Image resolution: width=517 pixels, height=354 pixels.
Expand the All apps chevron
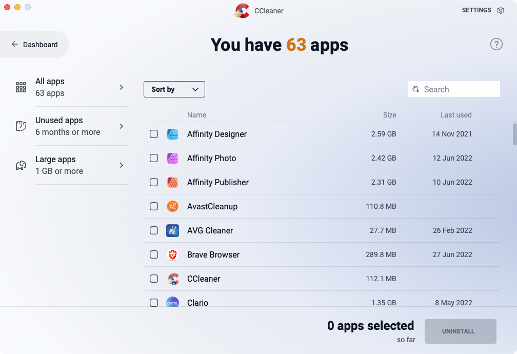tap(122, 87)
